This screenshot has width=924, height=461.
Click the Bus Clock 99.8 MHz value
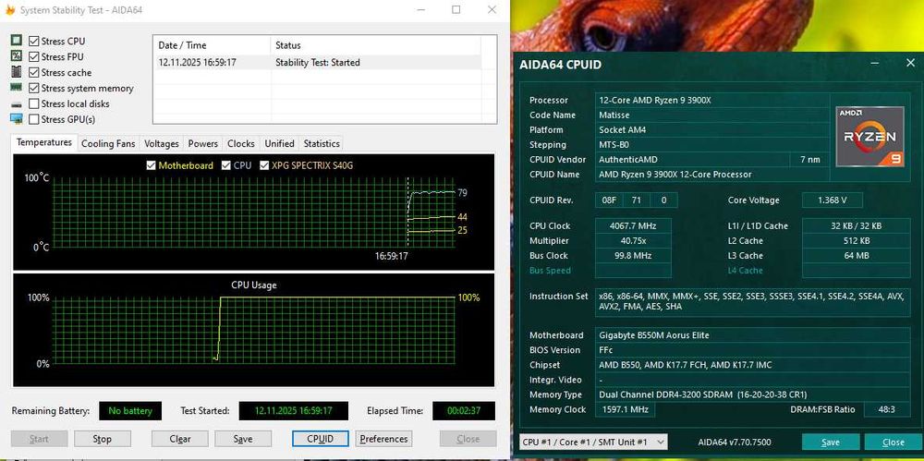633,255
